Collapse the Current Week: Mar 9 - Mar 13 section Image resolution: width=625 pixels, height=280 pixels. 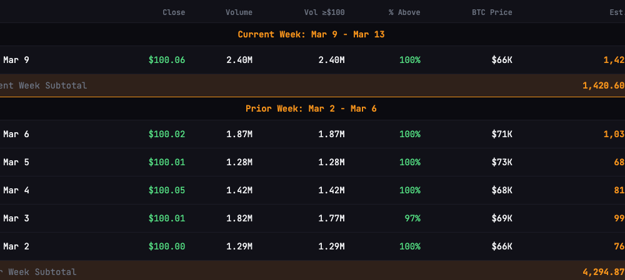[311, 34]
